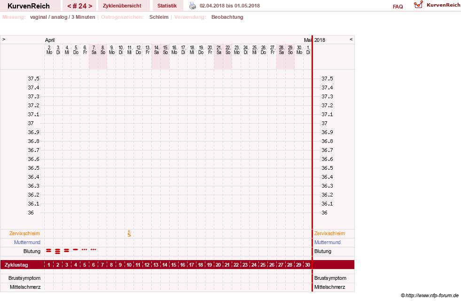The image size is (461, 301).
Task: Click the printer icon beside the date range
Action: pyautogui.click(x=193, y=6)
